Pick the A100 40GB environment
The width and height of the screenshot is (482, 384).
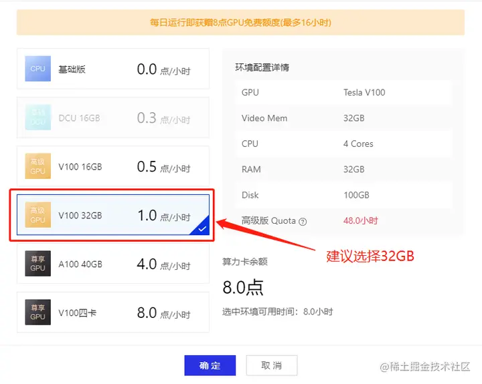tap(113, 264)
